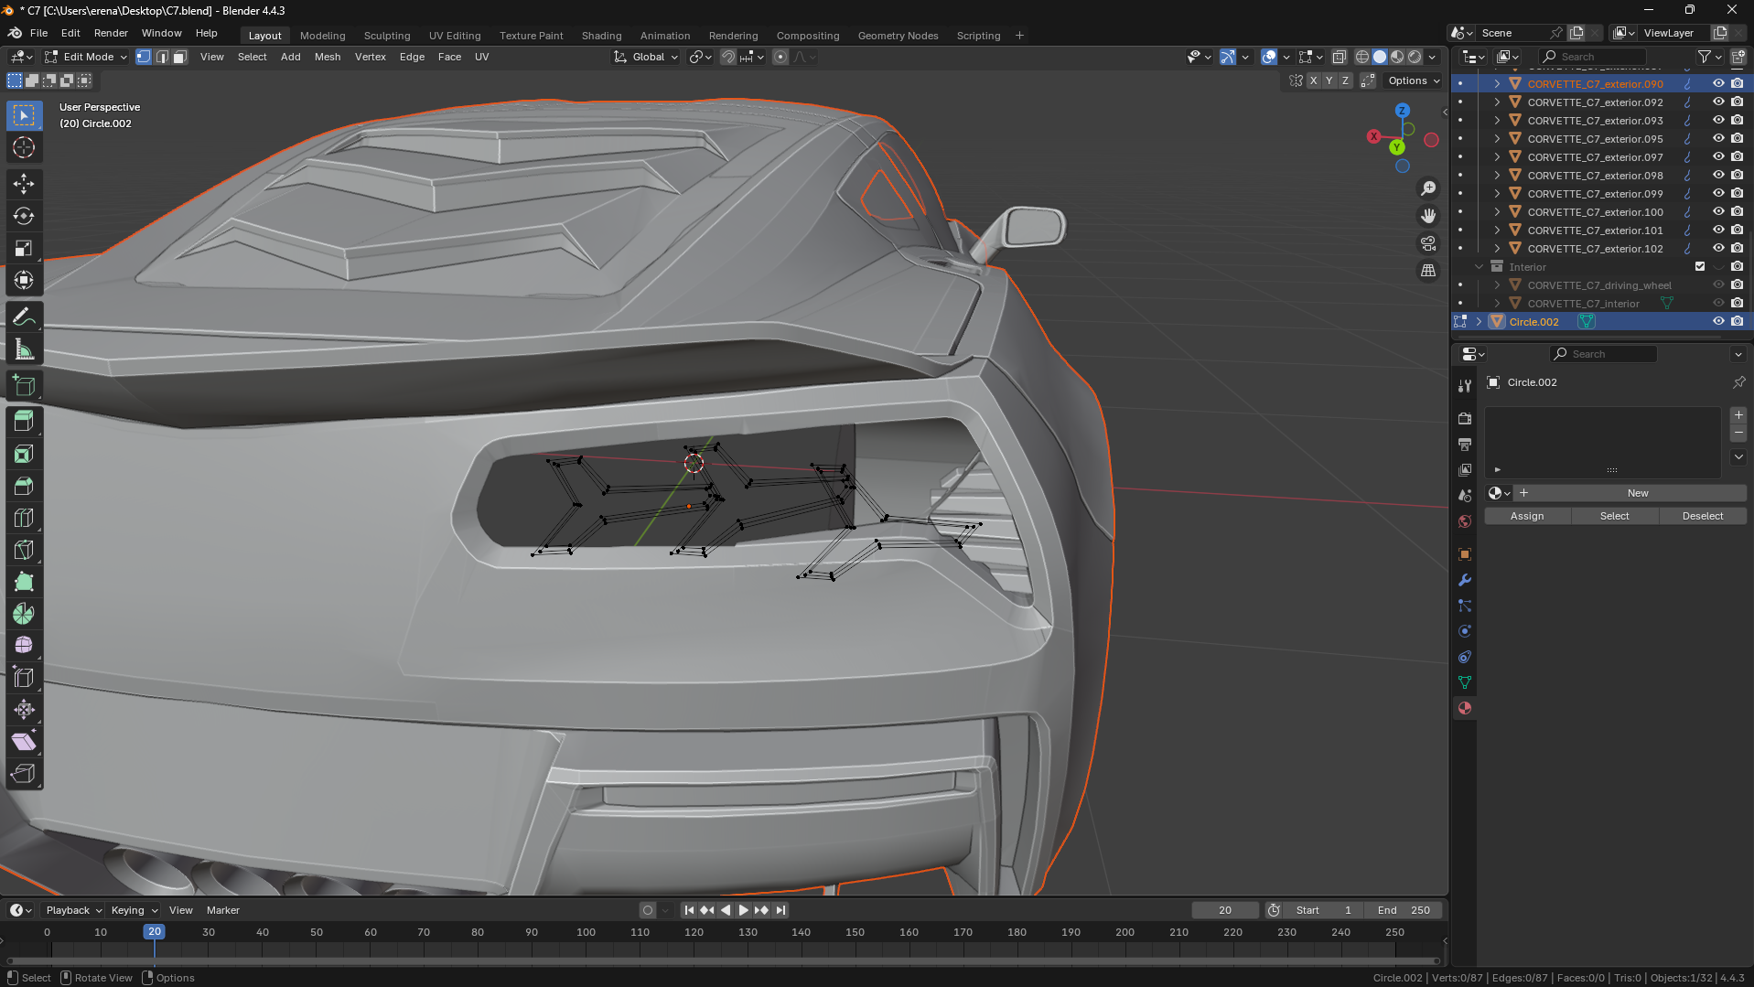This screenshot has height=987, width=1754.
Task: Click the New material button
Action: click(1637, 493)
